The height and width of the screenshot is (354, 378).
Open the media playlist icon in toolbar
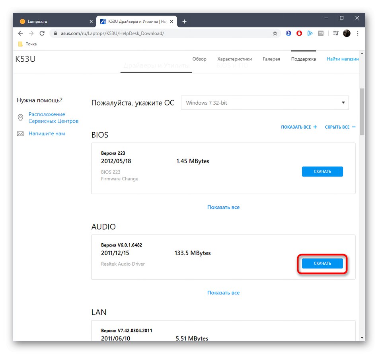335,33
